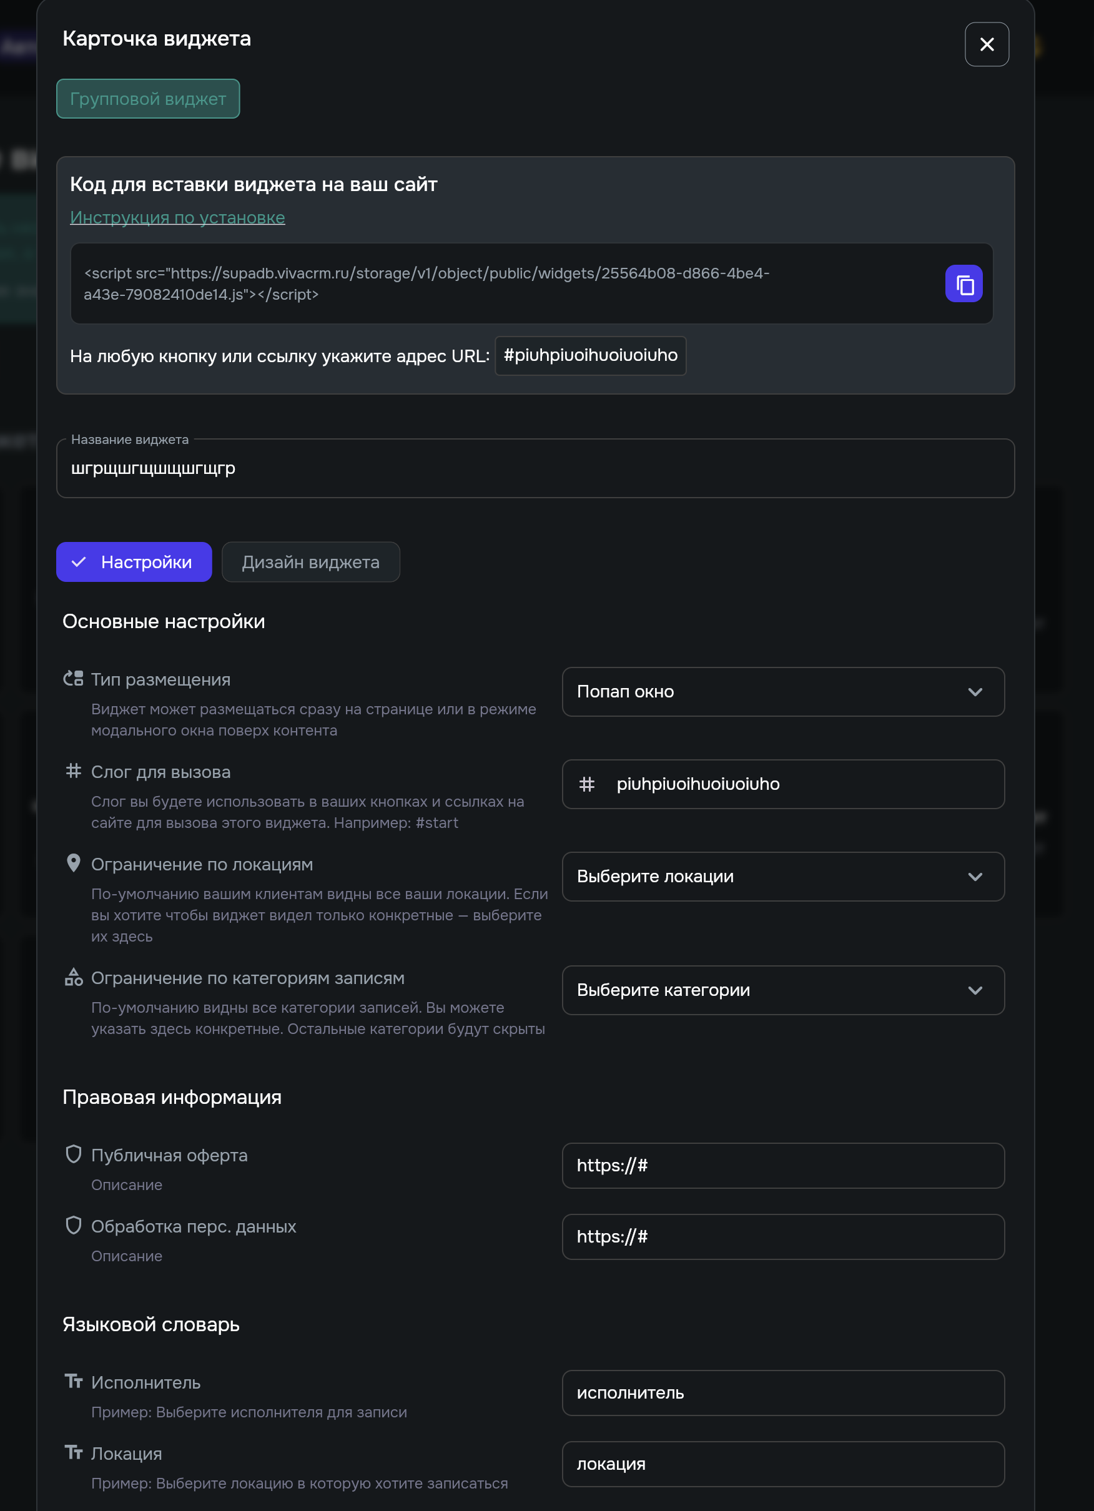This screenshot has height=1511, width=1094.
Task: Click the shield icon for personal data
Action: coord(73,1225)
